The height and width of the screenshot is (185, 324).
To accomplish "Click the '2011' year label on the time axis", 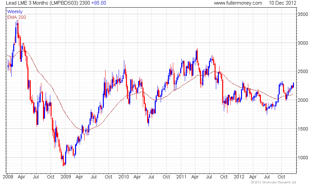I will coord(181,177).
